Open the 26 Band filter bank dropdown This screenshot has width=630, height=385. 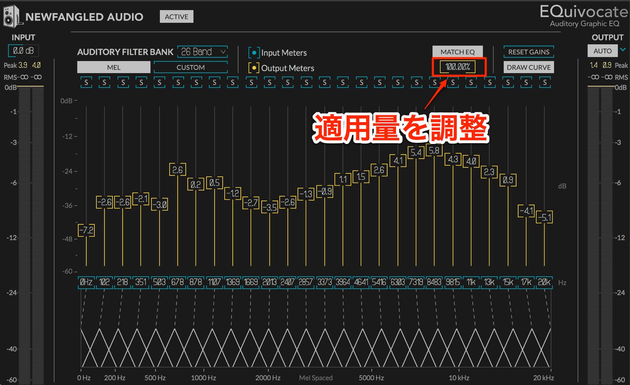click(203, 52)
